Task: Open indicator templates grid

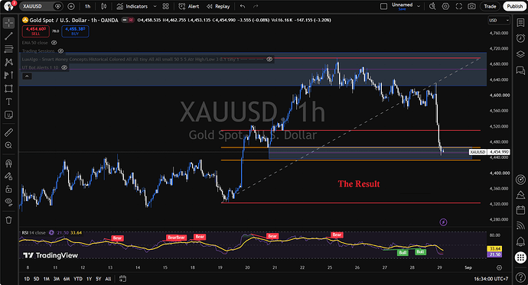Action: click(x=166, y=6)
